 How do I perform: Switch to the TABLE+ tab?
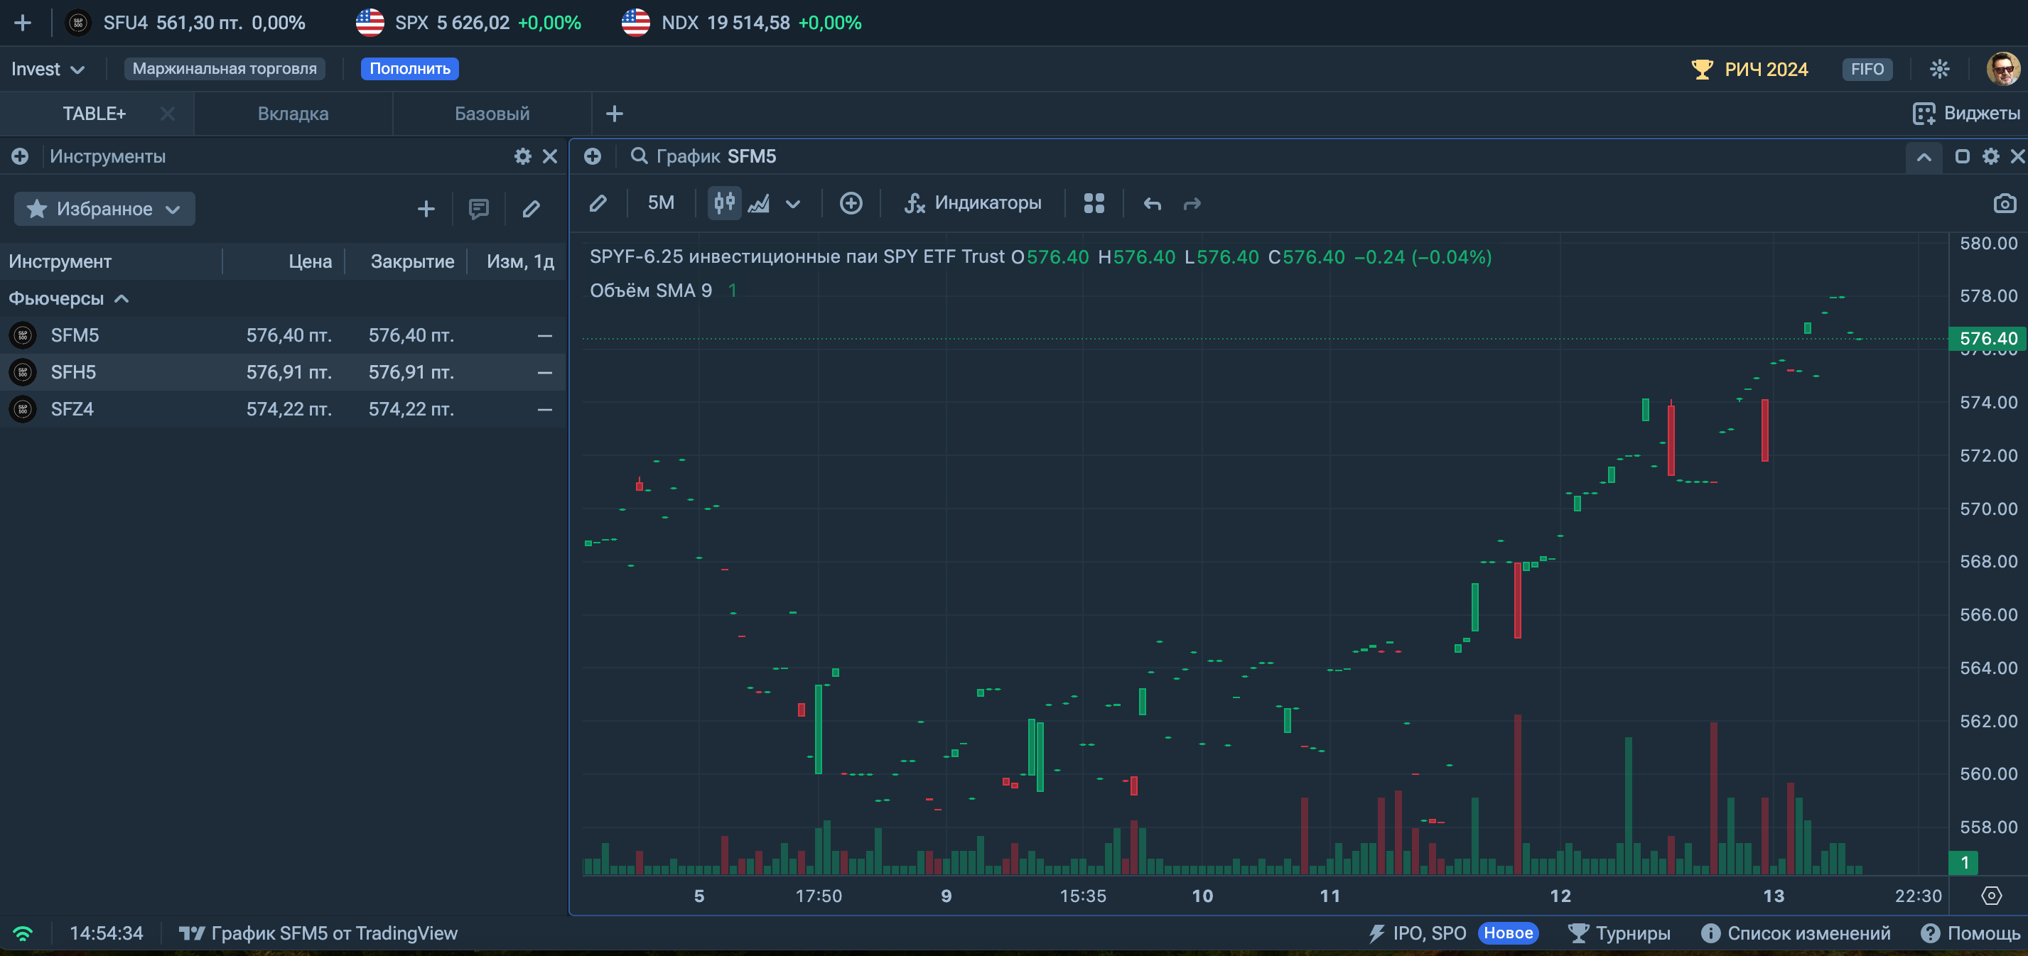click(x=94, y=114)
